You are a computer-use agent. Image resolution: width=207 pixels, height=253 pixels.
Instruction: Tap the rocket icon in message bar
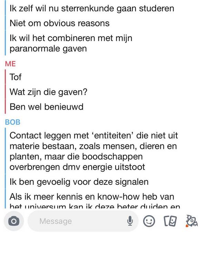[x=191, y=221]
